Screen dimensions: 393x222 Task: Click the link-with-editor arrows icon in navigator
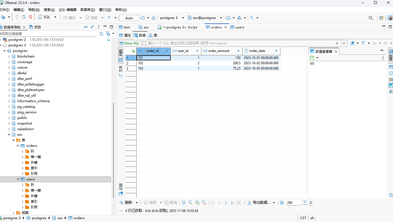click(92, 27)
